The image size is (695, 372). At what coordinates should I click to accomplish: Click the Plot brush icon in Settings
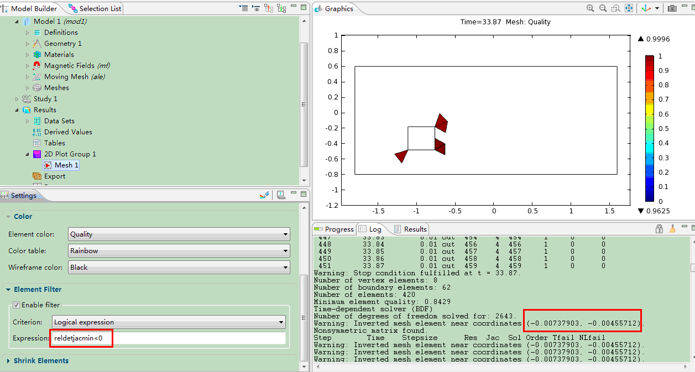point(264,195)
